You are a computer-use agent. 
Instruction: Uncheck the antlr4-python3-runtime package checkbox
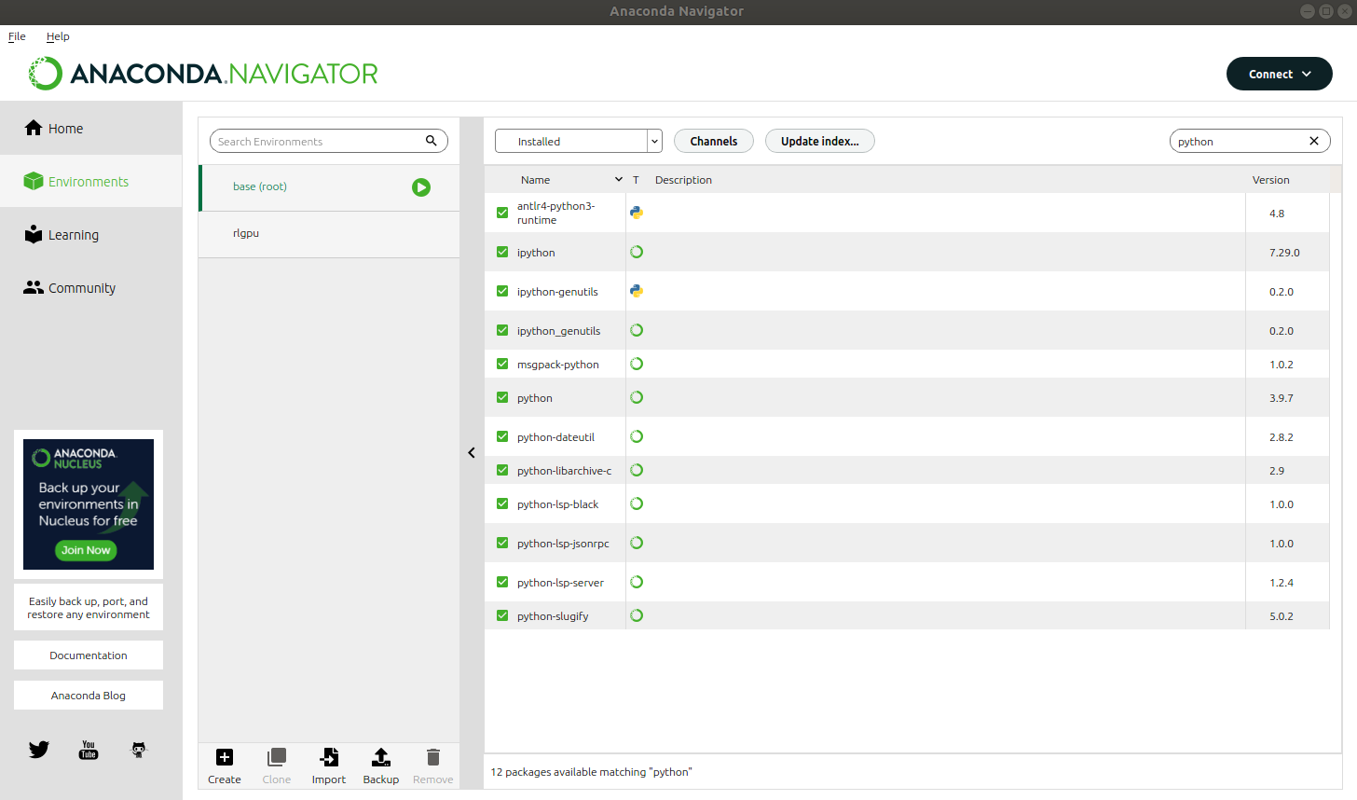(x=502, y=213)
